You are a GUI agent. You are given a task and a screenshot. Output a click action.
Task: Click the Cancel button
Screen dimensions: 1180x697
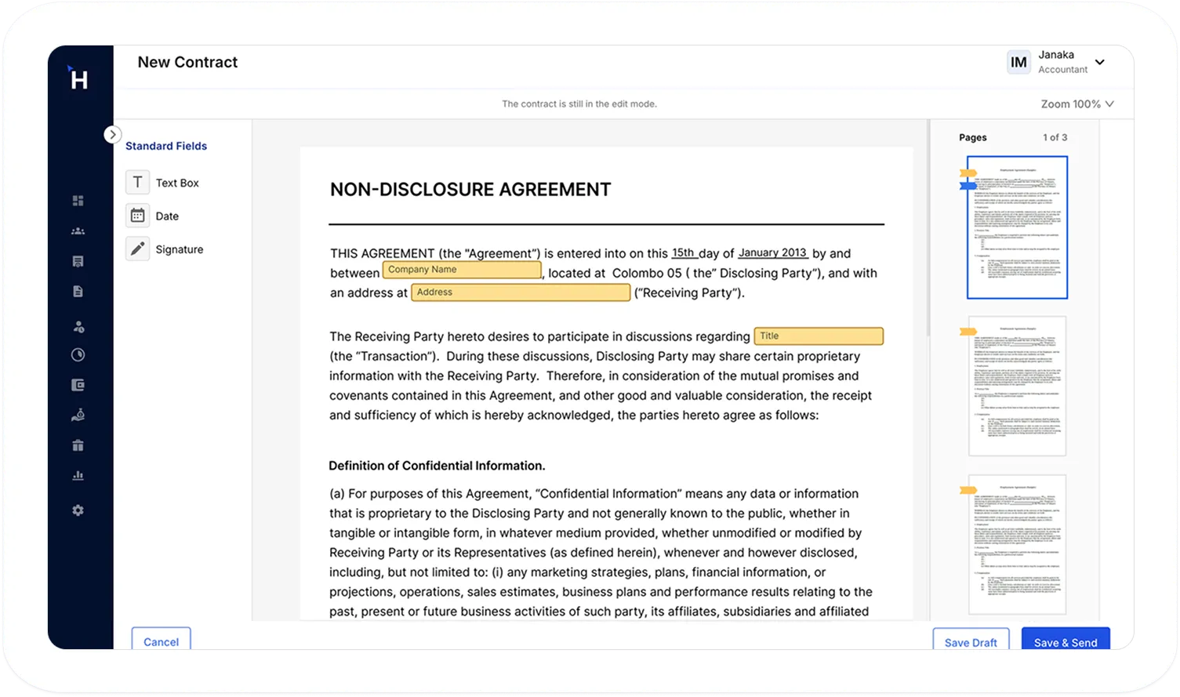pyautogui.click(x=161, y=640)
